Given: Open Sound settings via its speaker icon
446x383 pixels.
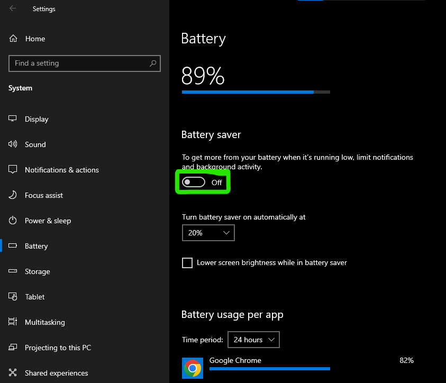Looking at the screenshot, I should pos(12,144).
